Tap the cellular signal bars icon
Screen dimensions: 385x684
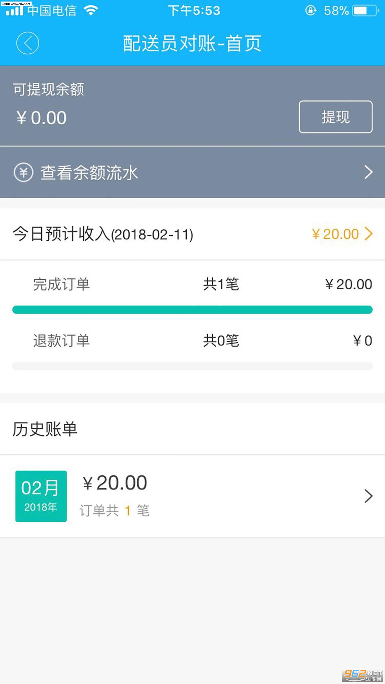pos(15,11)
